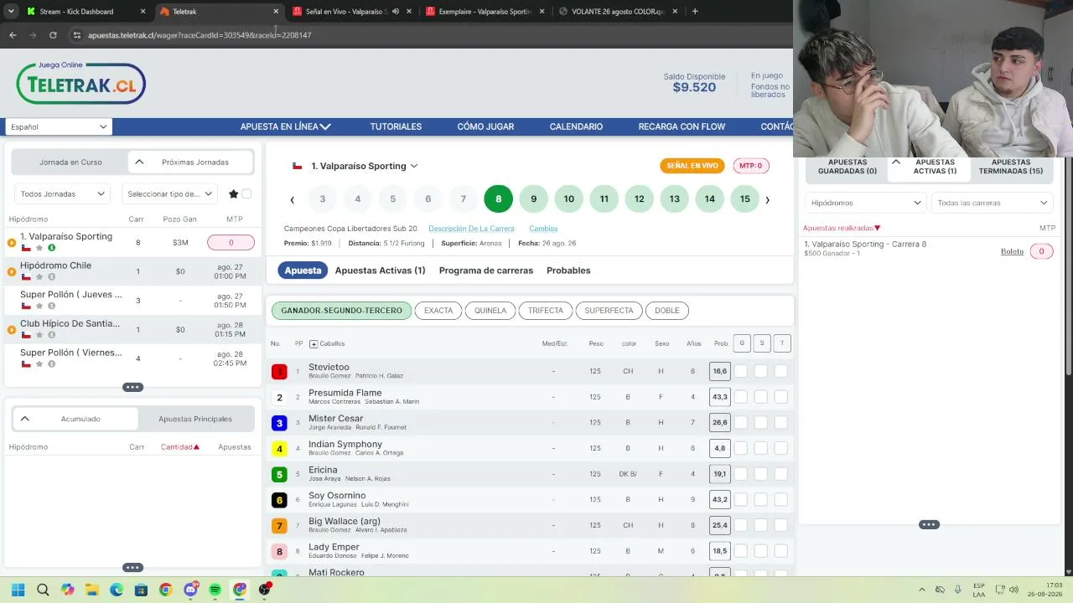The width and height of the screenshot is (1073, 603).
Task: Toggle the favorites-only checkbox beside the star
Action: click(x=246, y=194)
